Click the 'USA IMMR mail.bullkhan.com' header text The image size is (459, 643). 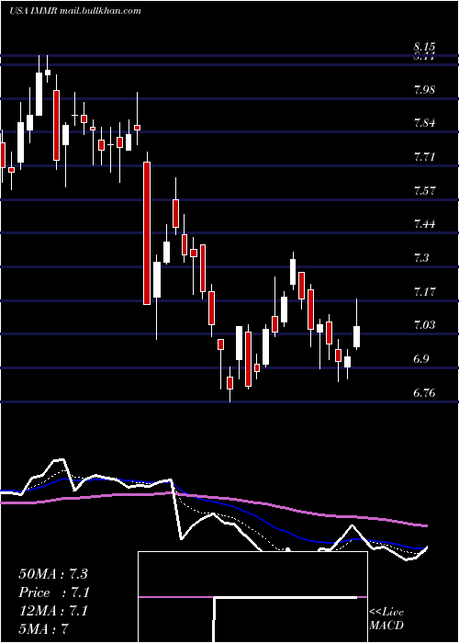[x=75, y=11]
